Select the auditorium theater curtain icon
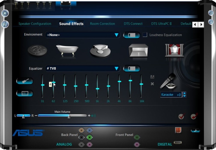216x150 pixels. click(x=174, y=50)
